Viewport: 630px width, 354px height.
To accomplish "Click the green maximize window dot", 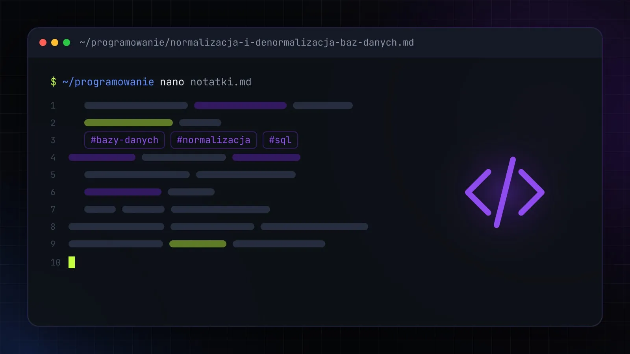I will coord(67,42).
